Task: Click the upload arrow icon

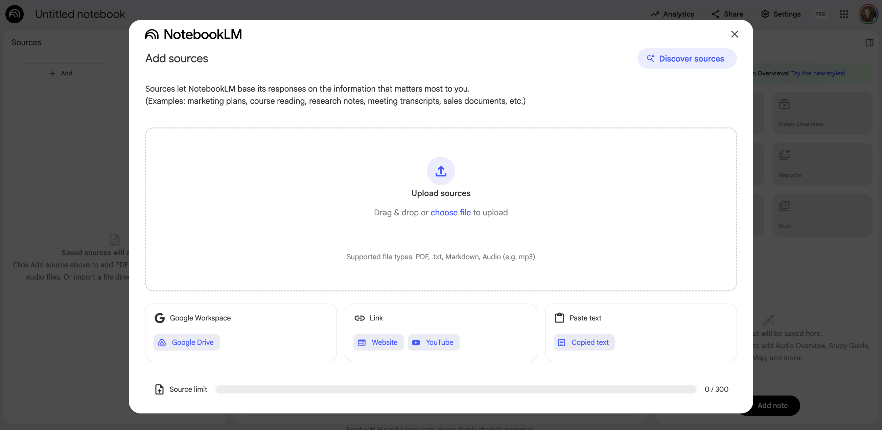Action: tap(441, 171)
